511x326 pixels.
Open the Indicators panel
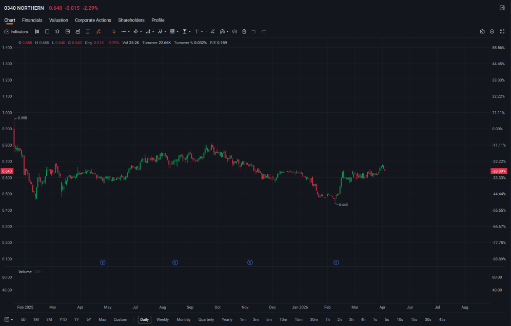[16, 32]
